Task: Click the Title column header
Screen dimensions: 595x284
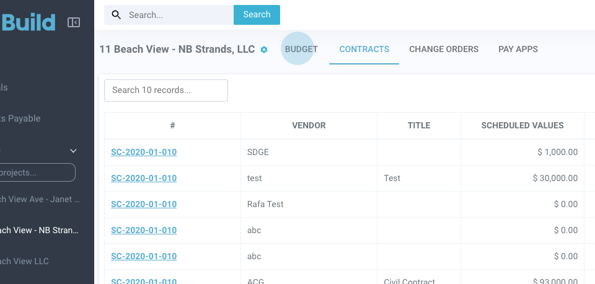Action: [419, 125]
